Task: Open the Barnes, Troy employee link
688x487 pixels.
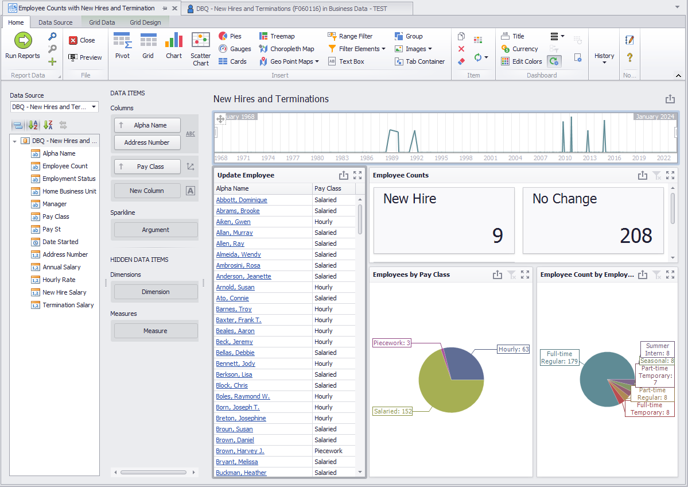Action: coord(234,309)
